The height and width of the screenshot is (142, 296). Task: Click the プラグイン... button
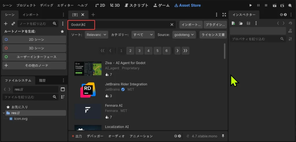point(215,25)
